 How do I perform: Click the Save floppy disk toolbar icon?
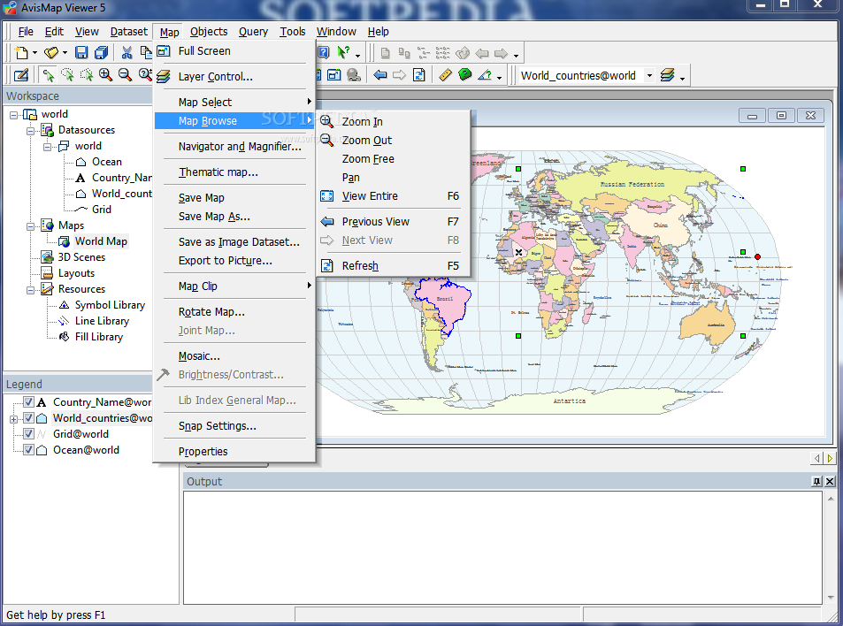pos(81,53)
